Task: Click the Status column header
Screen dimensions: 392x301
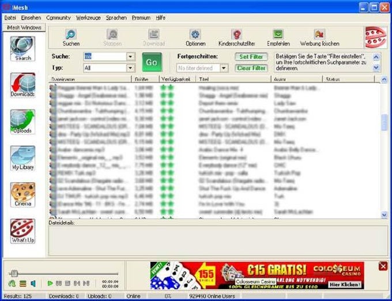Action: [x=349, y=79]
